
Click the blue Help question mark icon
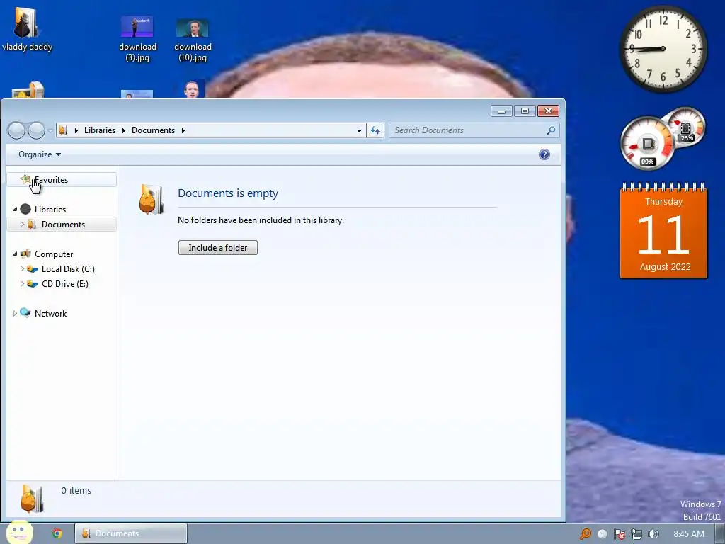pyautogui.click(x=544, y=154)
